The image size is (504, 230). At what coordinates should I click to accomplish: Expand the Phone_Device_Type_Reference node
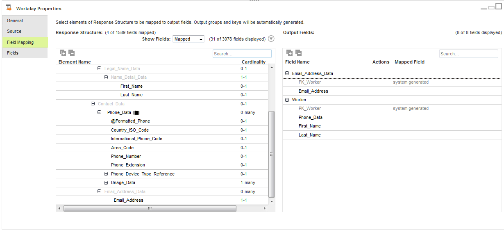106,174
